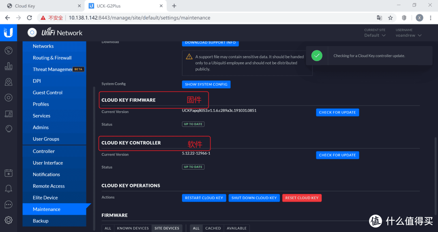Click firmware version UCKP.apq8053.v1.1.6 text
This screenshot has height=232, width=438.
(x=219, y=111)
